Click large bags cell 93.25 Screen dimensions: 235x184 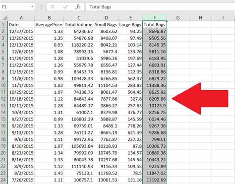130,31
